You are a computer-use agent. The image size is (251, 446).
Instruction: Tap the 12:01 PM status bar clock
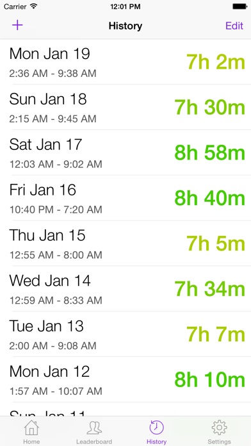[125, 6]
